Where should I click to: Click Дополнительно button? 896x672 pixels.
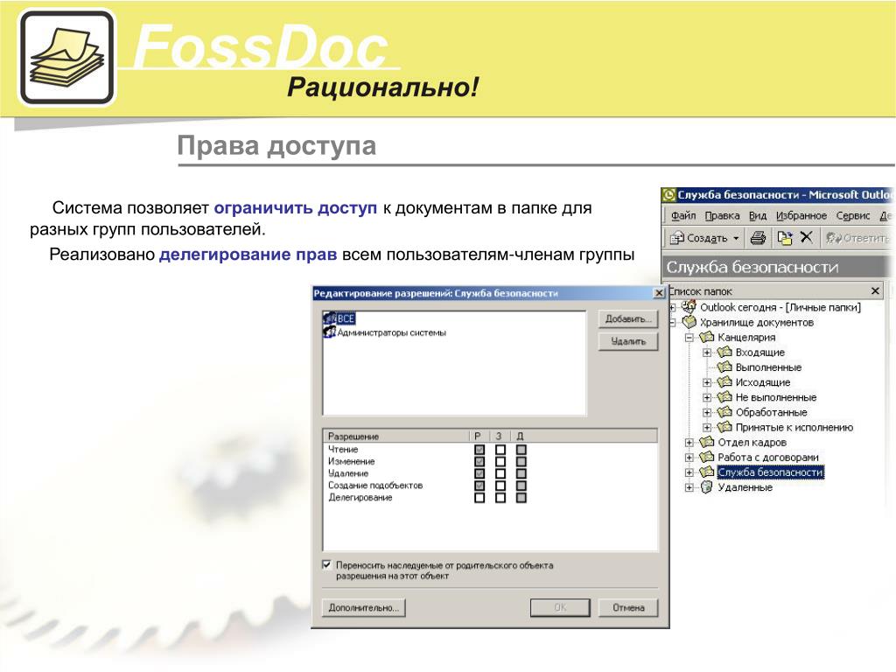pyautogui.click(x=364, y=607)
